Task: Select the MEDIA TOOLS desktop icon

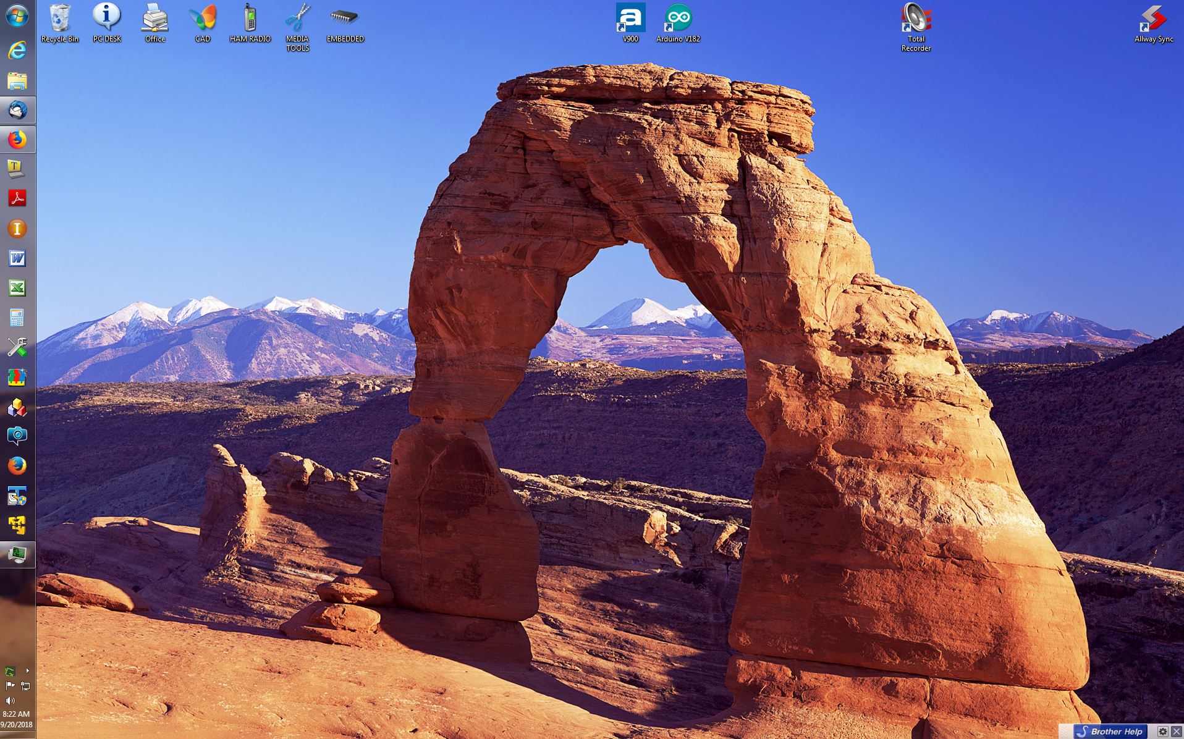Action: click(297, 28)
